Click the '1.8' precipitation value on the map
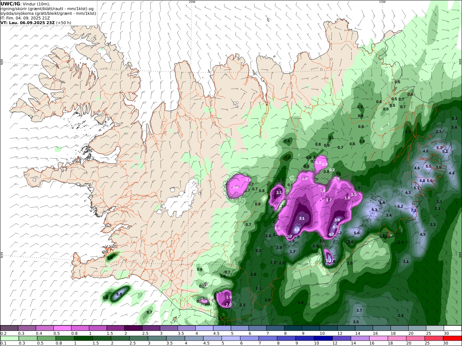 coord(253,275)
